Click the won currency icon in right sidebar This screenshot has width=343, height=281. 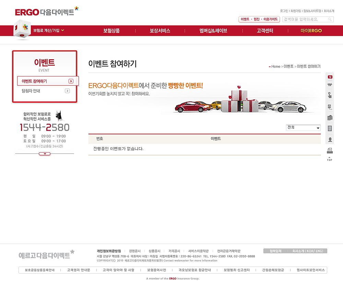pos(330,85)
